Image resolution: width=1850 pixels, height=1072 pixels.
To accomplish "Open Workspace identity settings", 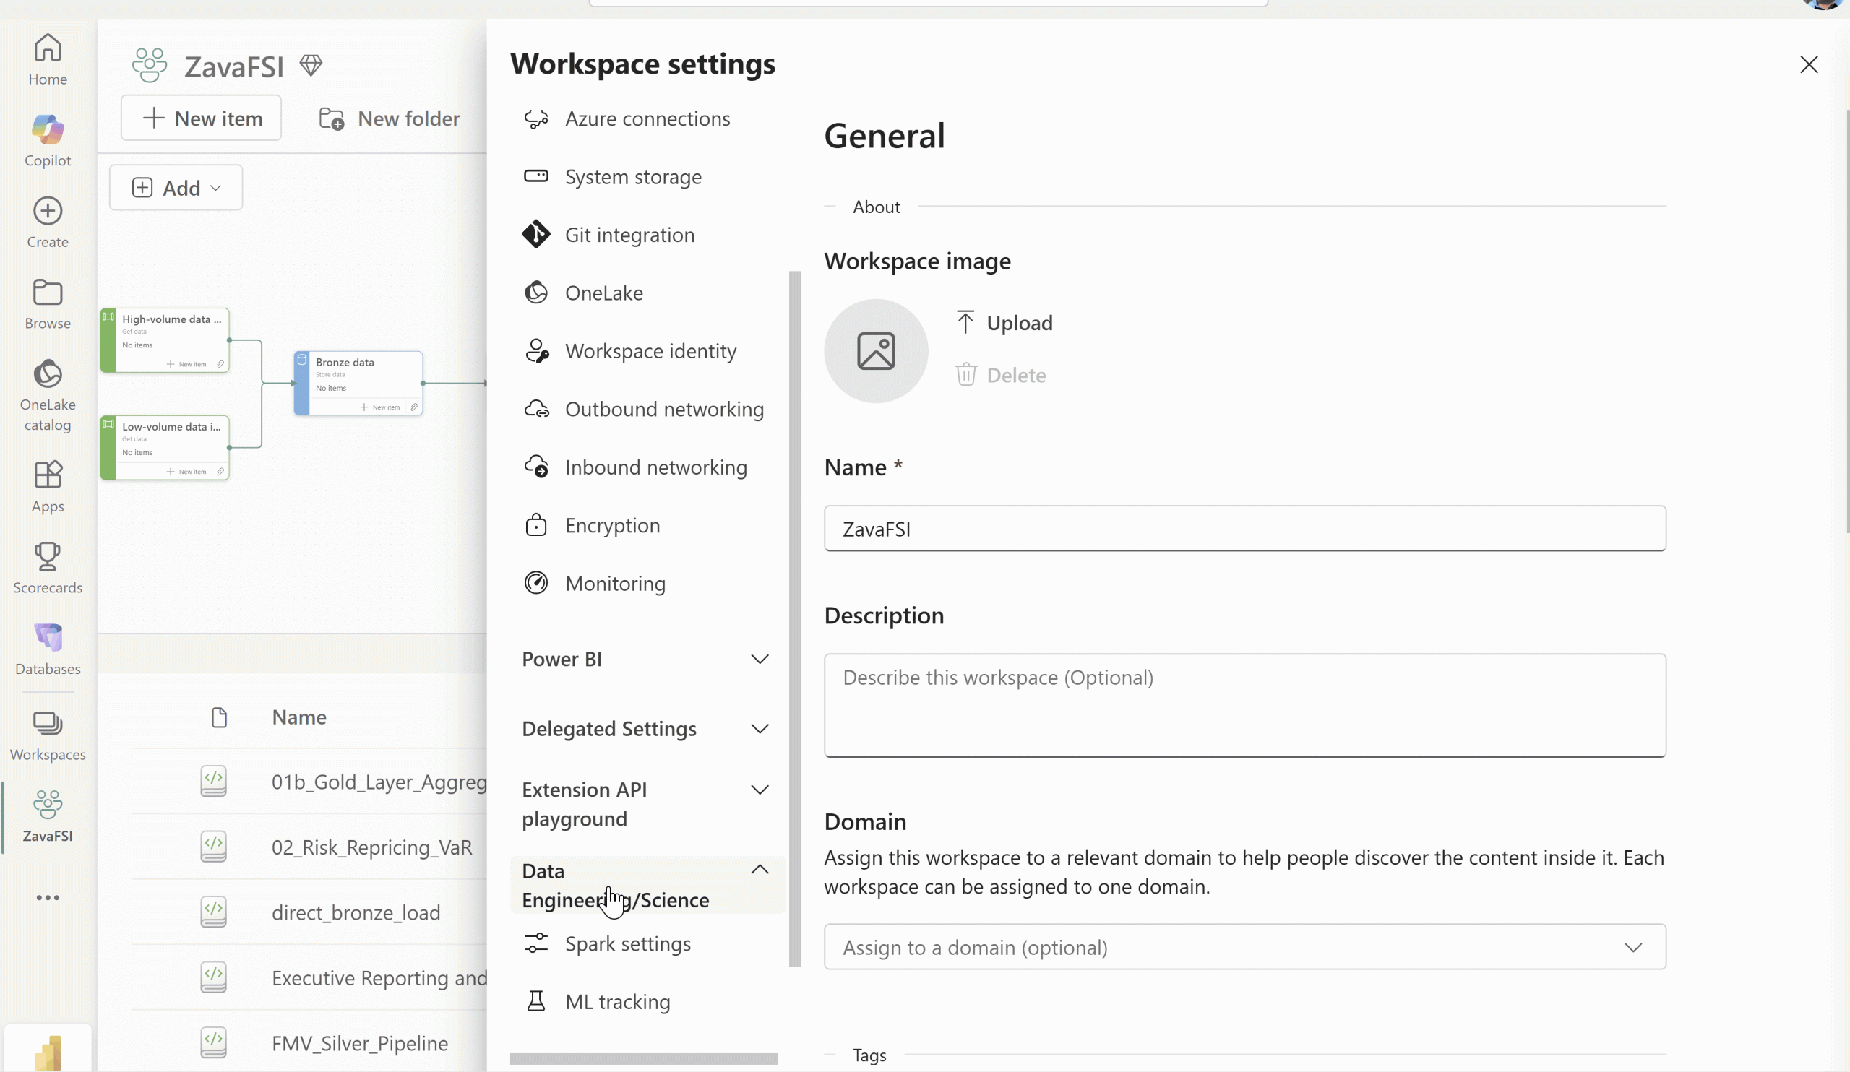I will [x=651, y=351].
